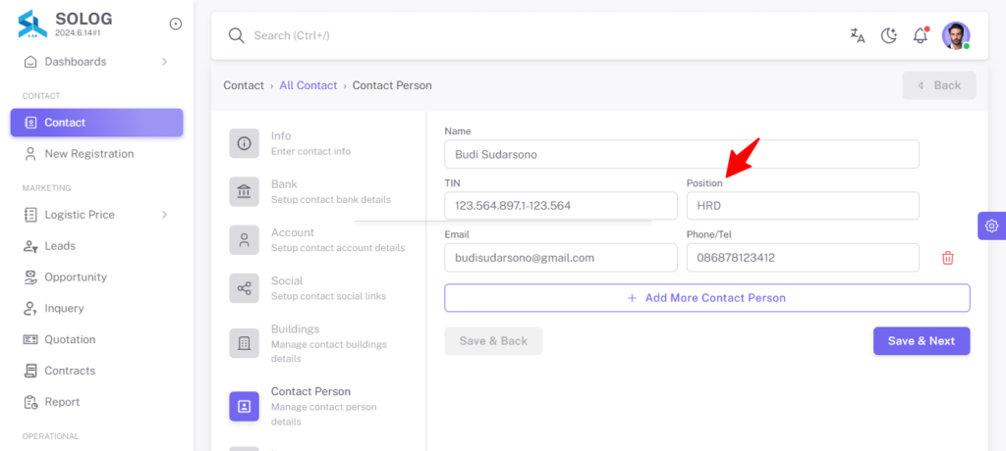Toggle dark mode moon icon
This screenshot has width=1006, height=451.
(x=888, y=36)
